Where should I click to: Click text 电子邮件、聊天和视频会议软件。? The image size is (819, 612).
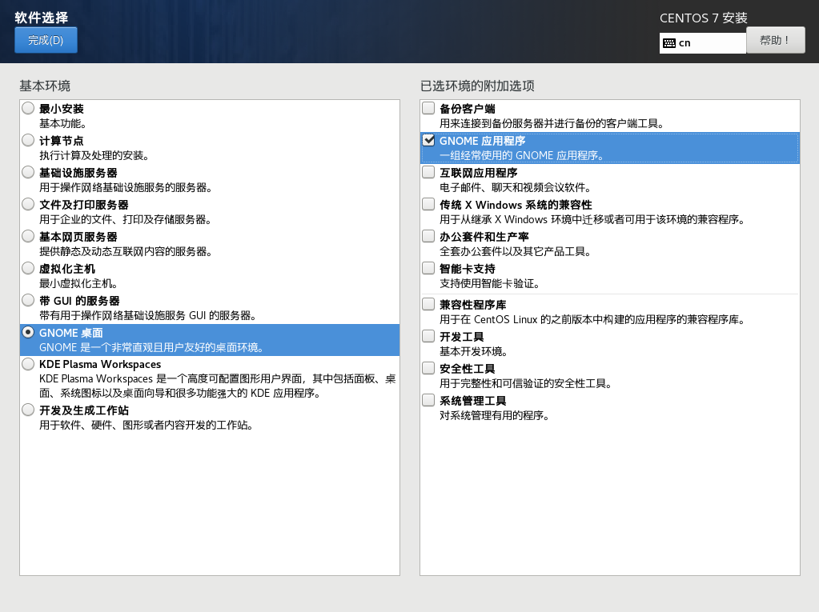click(516, 188)
